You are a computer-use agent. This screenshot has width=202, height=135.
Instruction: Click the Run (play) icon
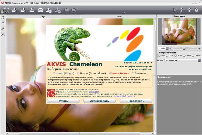tap(175, 10)
